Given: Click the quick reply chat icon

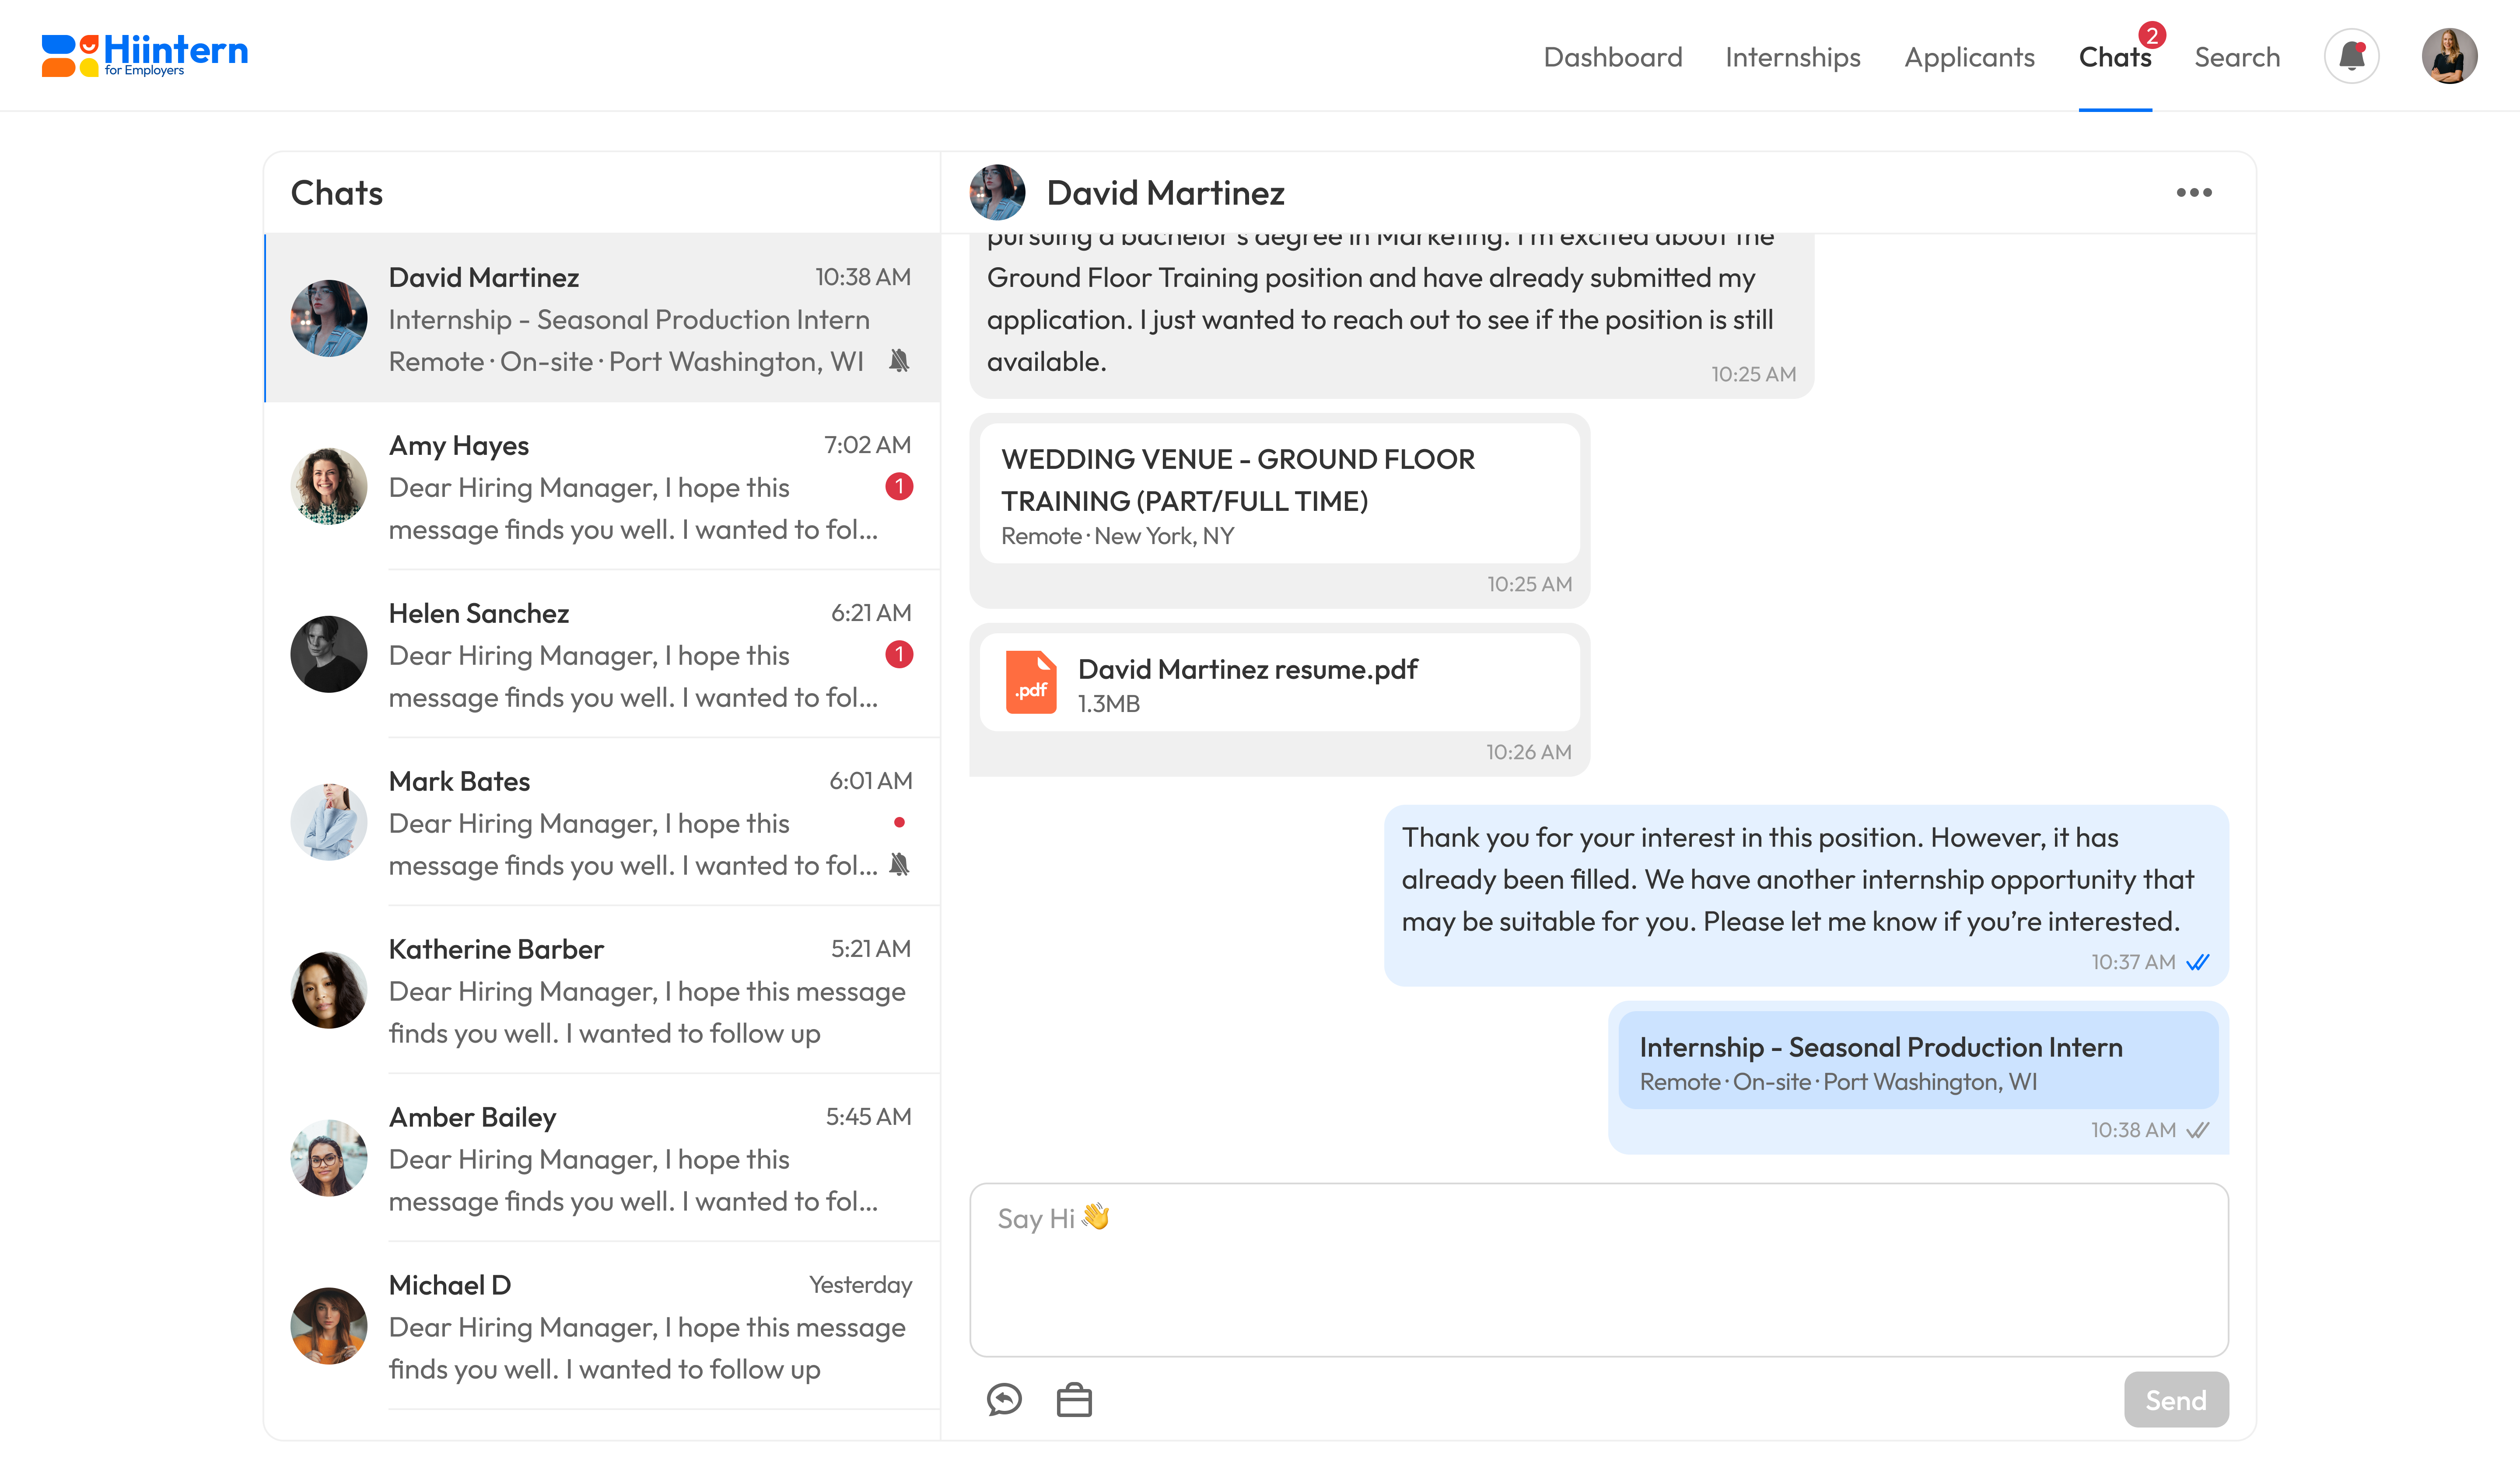Looking at the screenshot, I should (1004, 1399).
